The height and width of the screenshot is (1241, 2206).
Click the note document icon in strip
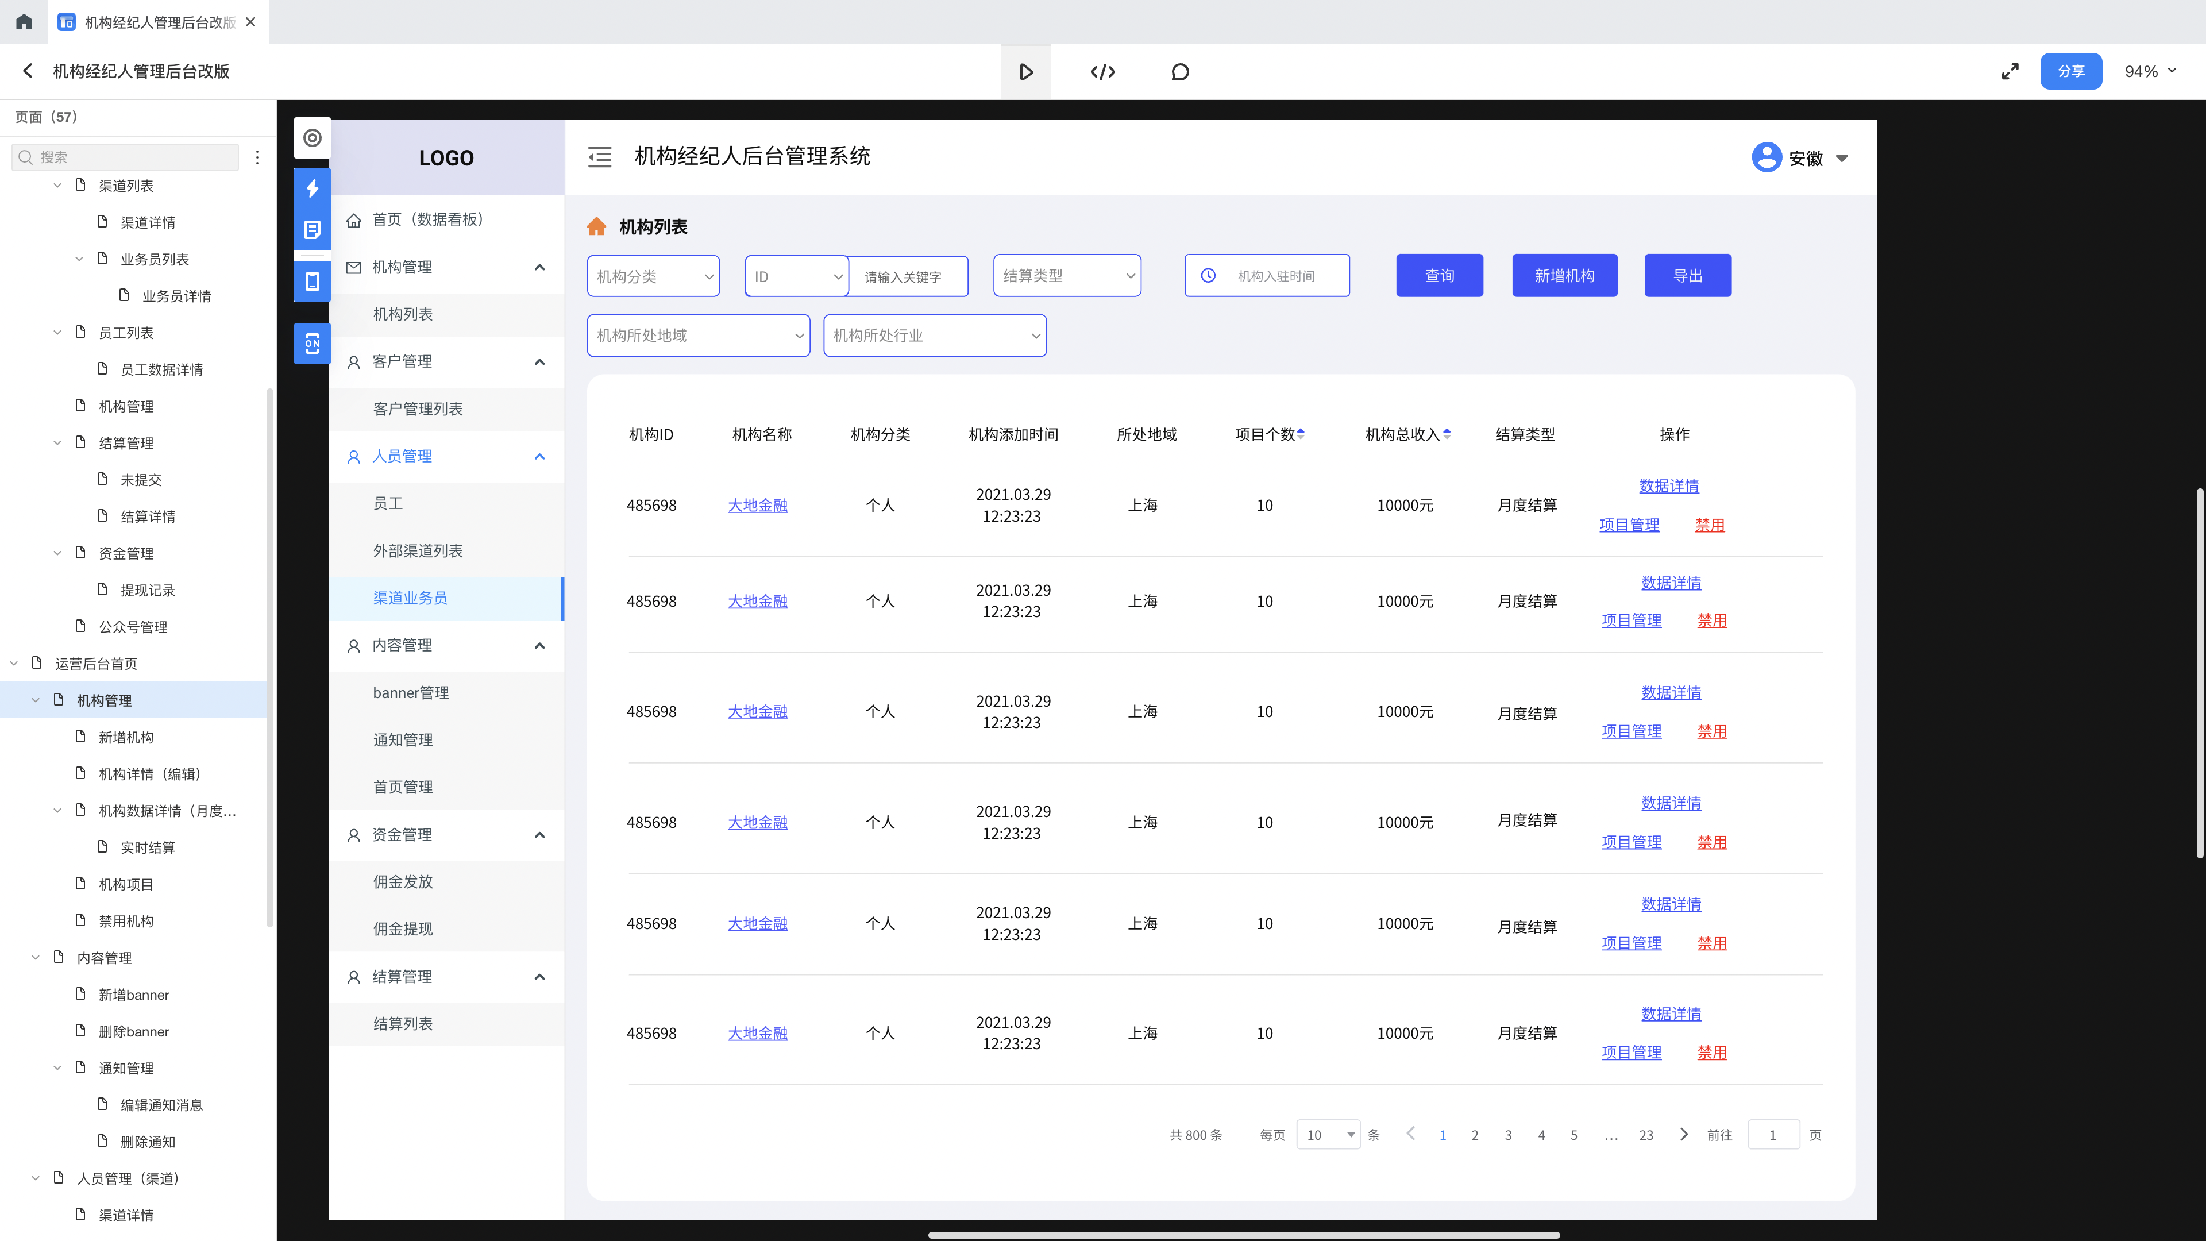coord(313,230)
